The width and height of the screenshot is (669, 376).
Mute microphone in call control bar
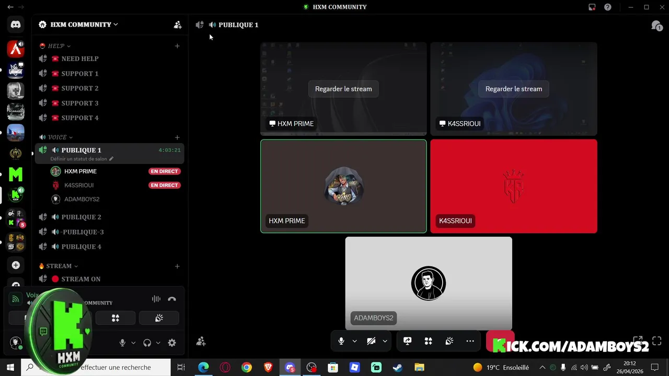tap(341, 341)
